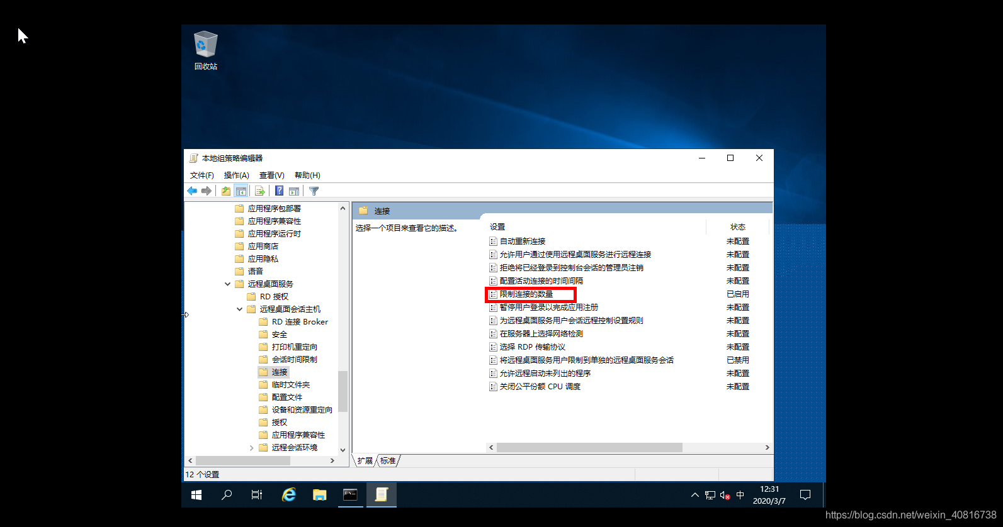Click the settings list horizontal scrollbar

pyautogui.click(x=589, y=448)
